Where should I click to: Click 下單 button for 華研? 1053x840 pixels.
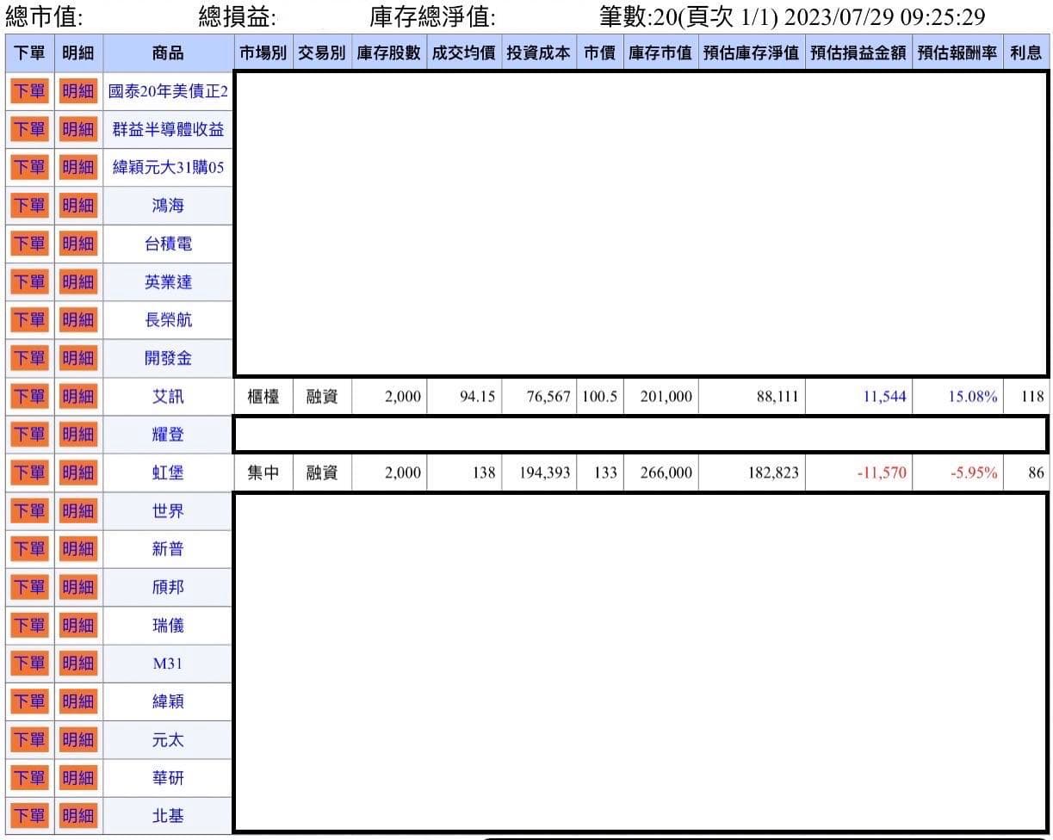point(28,777)
